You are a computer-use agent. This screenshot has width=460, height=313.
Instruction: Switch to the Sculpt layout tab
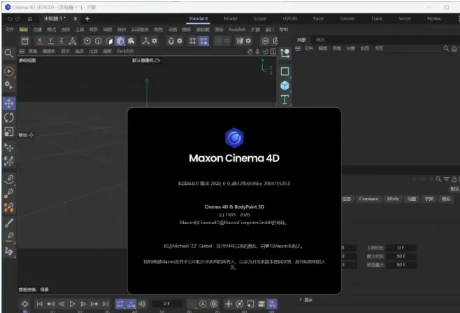pos(259,18)
